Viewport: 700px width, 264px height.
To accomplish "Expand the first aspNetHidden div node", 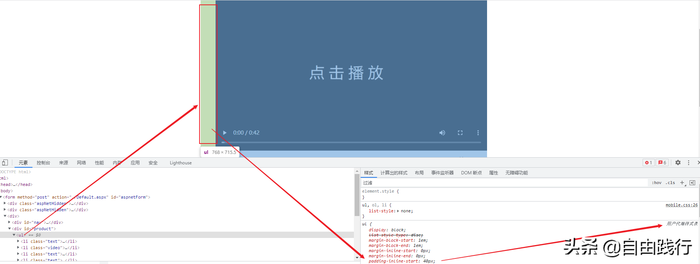I will (x=5, y=203).
